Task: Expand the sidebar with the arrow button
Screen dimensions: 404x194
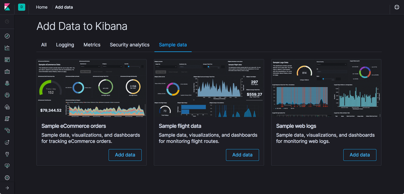Action: tap(7, 188)
